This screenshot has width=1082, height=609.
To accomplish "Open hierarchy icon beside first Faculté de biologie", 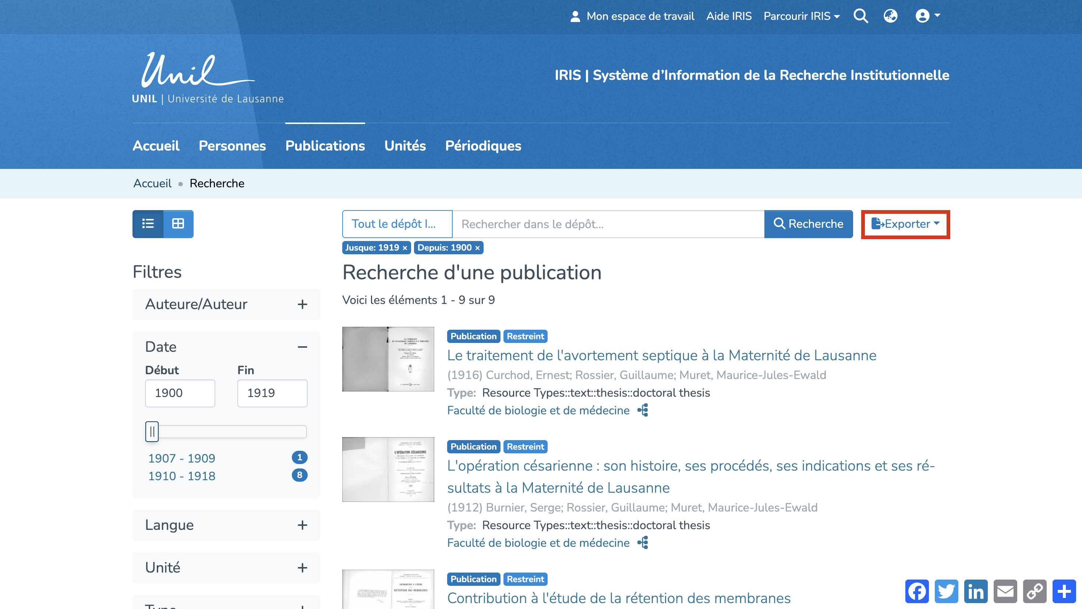I will pyautogui.click(x=643, y=410).
